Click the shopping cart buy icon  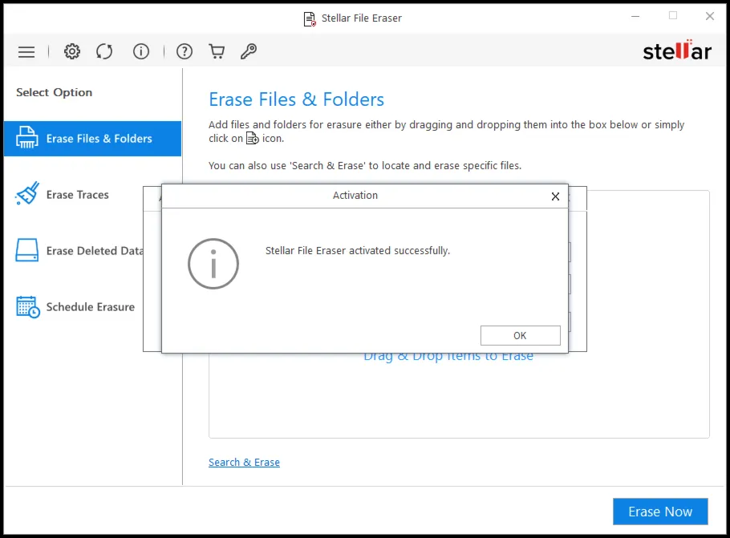[217, 51]
